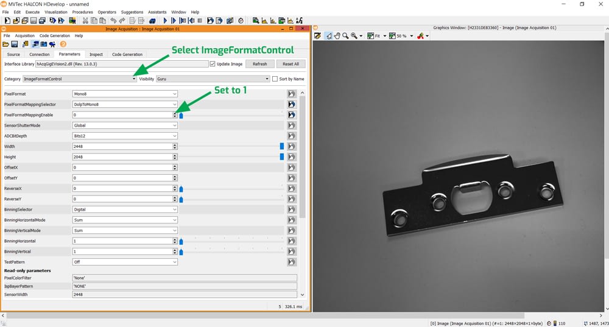
Task: Click the Refresh button
Action: pos(260,64)
